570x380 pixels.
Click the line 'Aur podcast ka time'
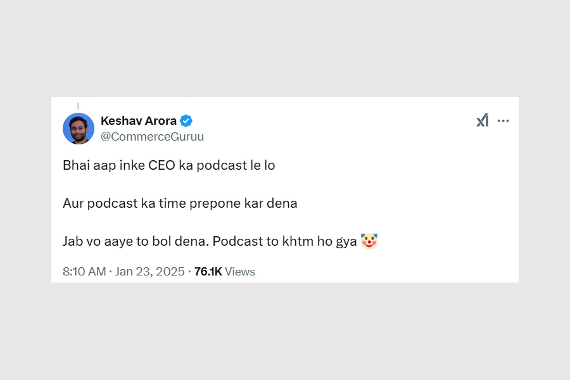(180, 203)
